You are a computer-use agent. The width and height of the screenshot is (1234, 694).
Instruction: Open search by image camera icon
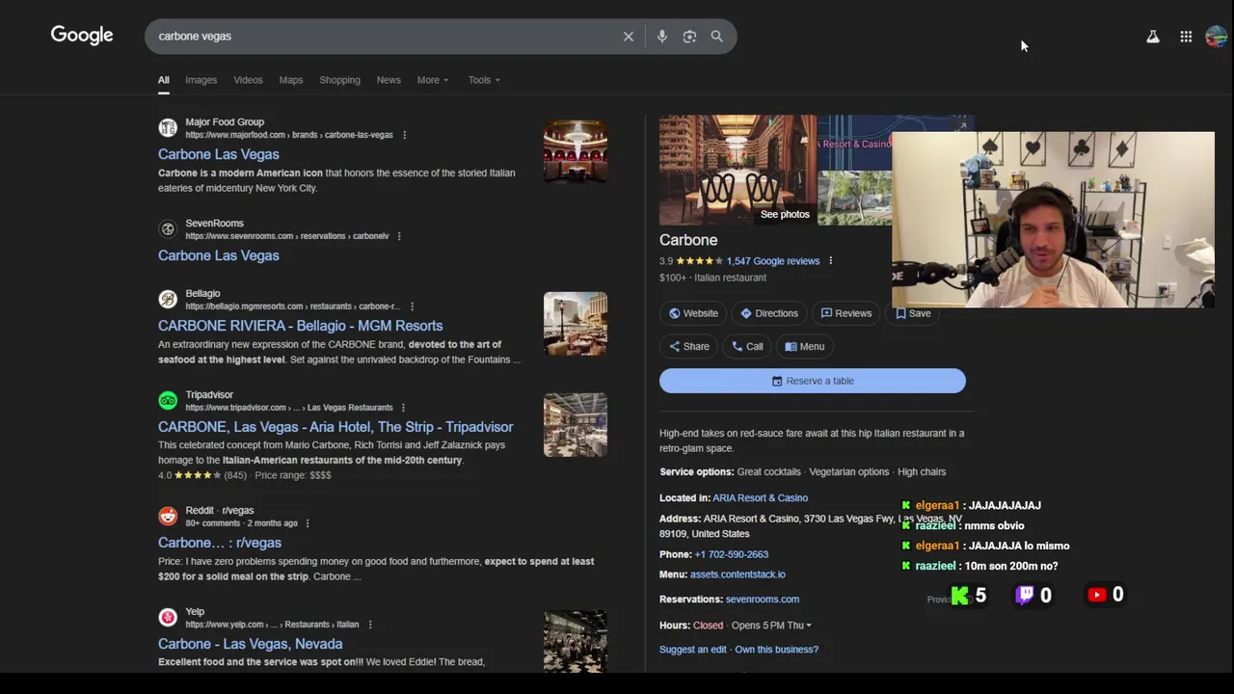point(689,37)
